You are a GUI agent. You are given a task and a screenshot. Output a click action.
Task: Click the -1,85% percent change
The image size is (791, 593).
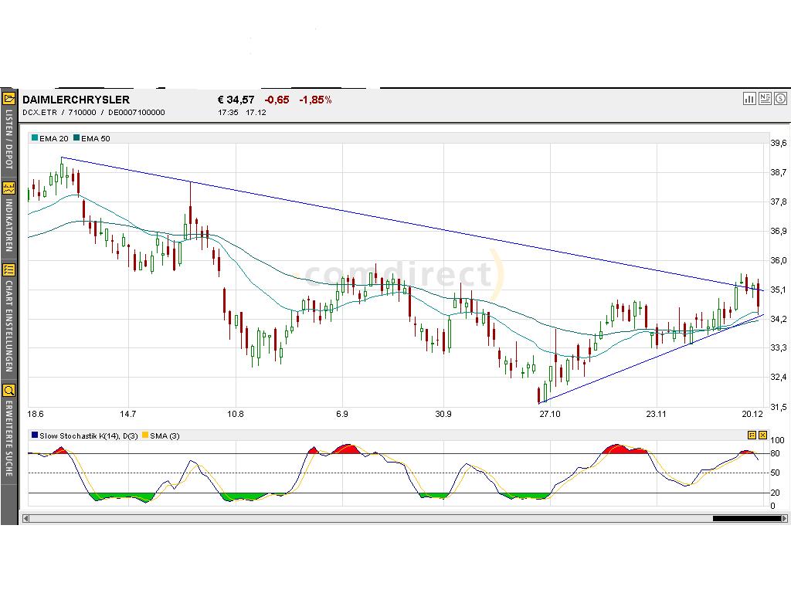click(315, 100)
